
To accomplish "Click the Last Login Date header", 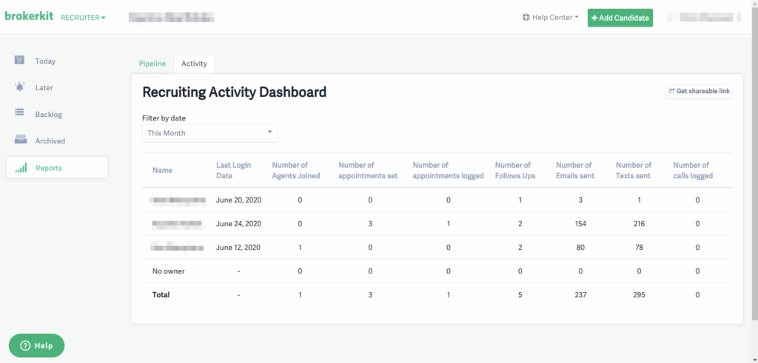I will pos(233,170).
